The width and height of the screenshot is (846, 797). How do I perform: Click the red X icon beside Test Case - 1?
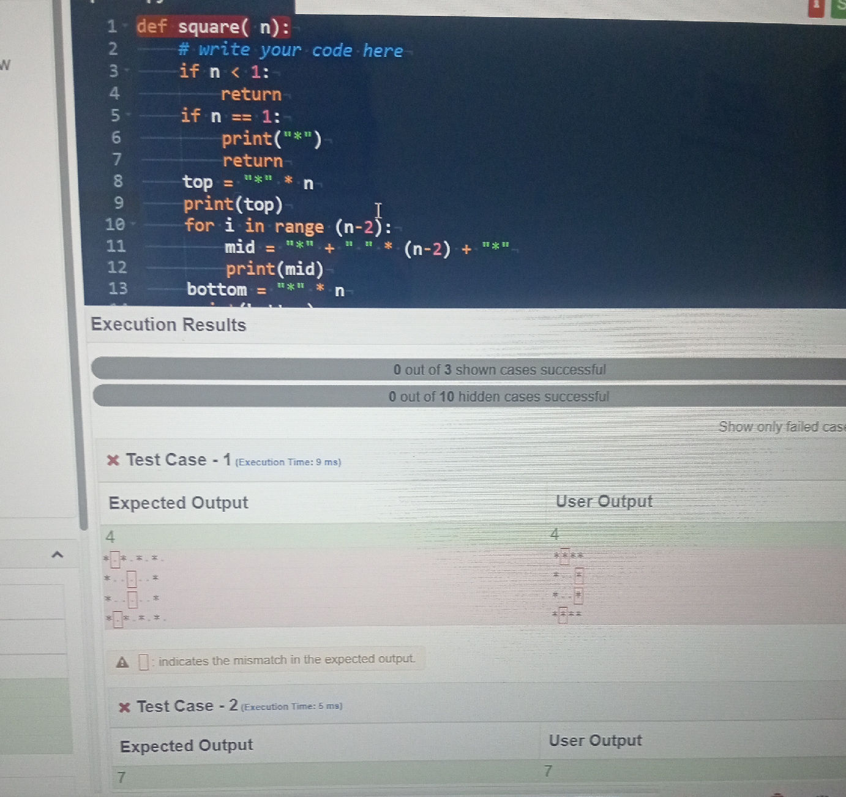(x=114, y=460)
